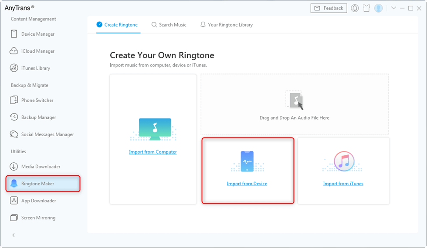
Task: Click the Import from Computer link
Action: pyautogui.click(x=153, y=152)
